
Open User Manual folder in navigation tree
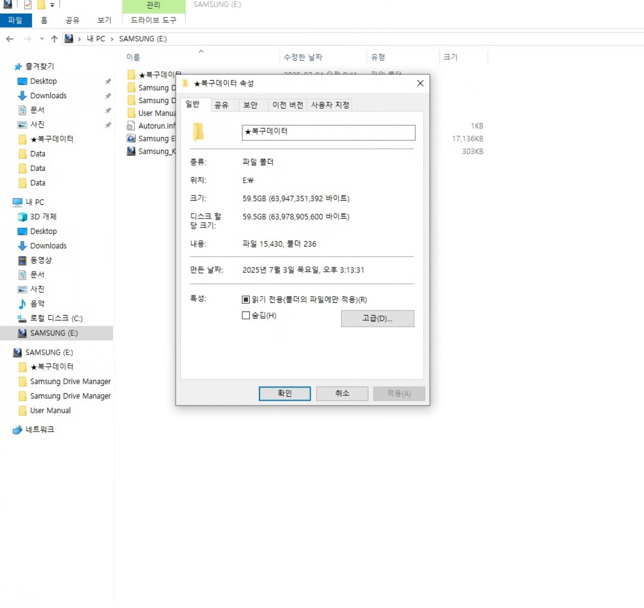pos(50,411)
